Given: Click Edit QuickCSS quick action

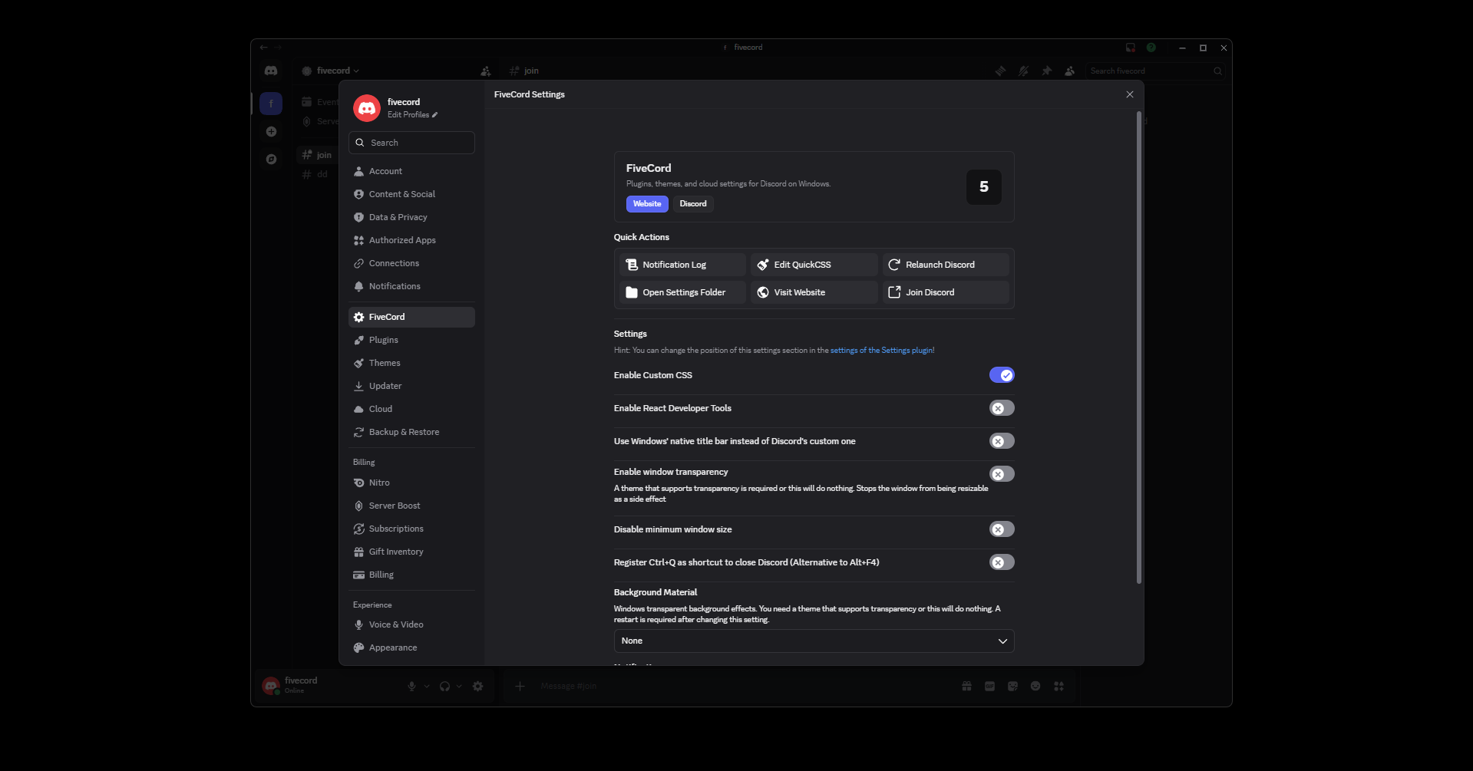Looking at the screenshot, I should (x=814, y=265).
